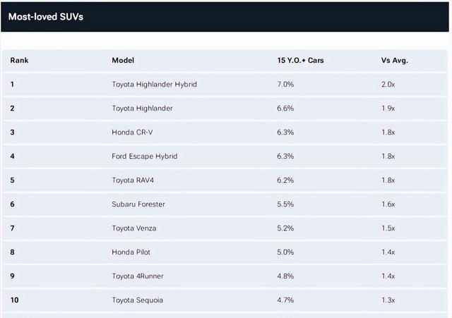The image size is (452, 318).
Task: Select the 6.6% cell for Highlander
Action: [285, 109]
